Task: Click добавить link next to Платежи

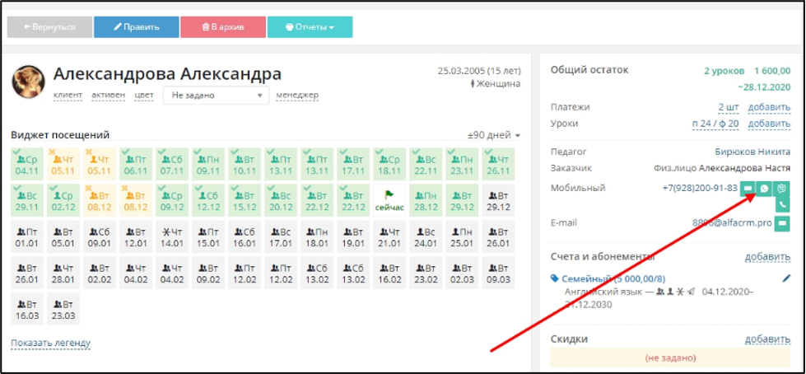Action: pos(769,107)
